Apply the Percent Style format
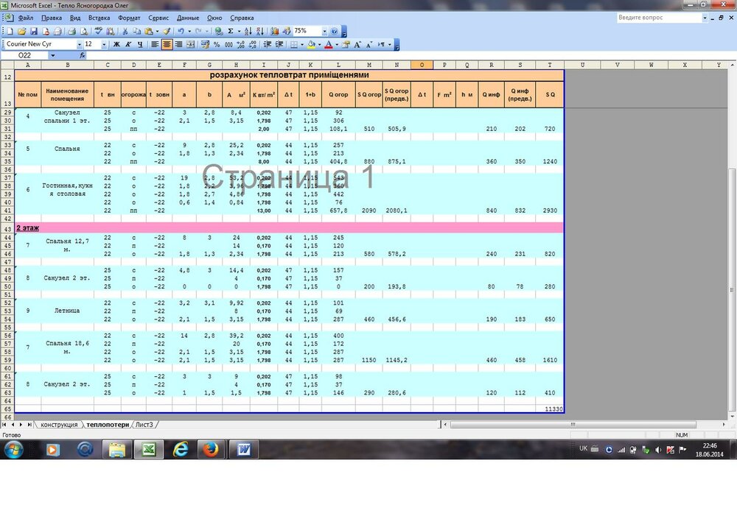This screenshot has width=737, height=527. 217,45
